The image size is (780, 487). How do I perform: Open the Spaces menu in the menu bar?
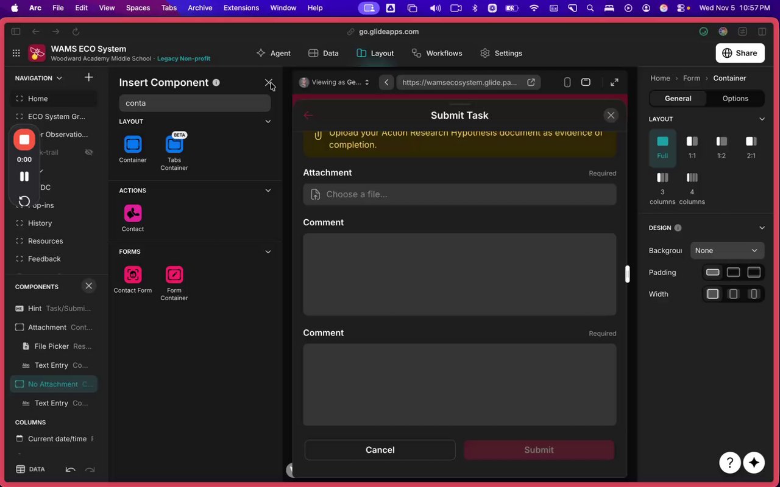(138, 8)
